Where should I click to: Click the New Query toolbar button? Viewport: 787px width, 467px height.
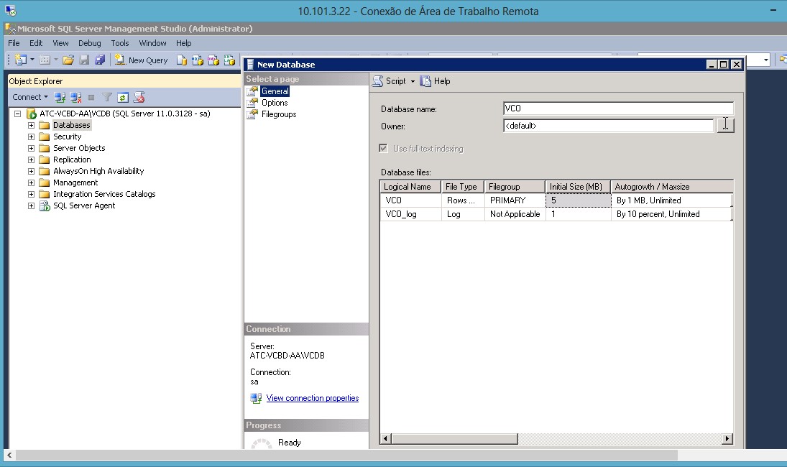(x=142, y=60)
